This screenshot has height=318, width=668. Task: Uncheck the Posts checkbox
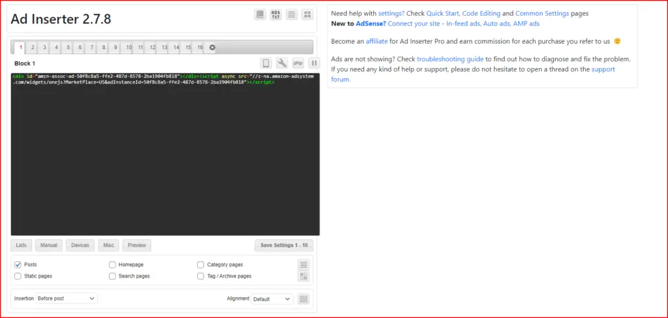[x=18, y=264]
